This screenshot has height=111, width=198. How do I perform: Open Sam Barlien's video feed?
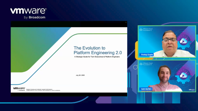tap(167, 76)
